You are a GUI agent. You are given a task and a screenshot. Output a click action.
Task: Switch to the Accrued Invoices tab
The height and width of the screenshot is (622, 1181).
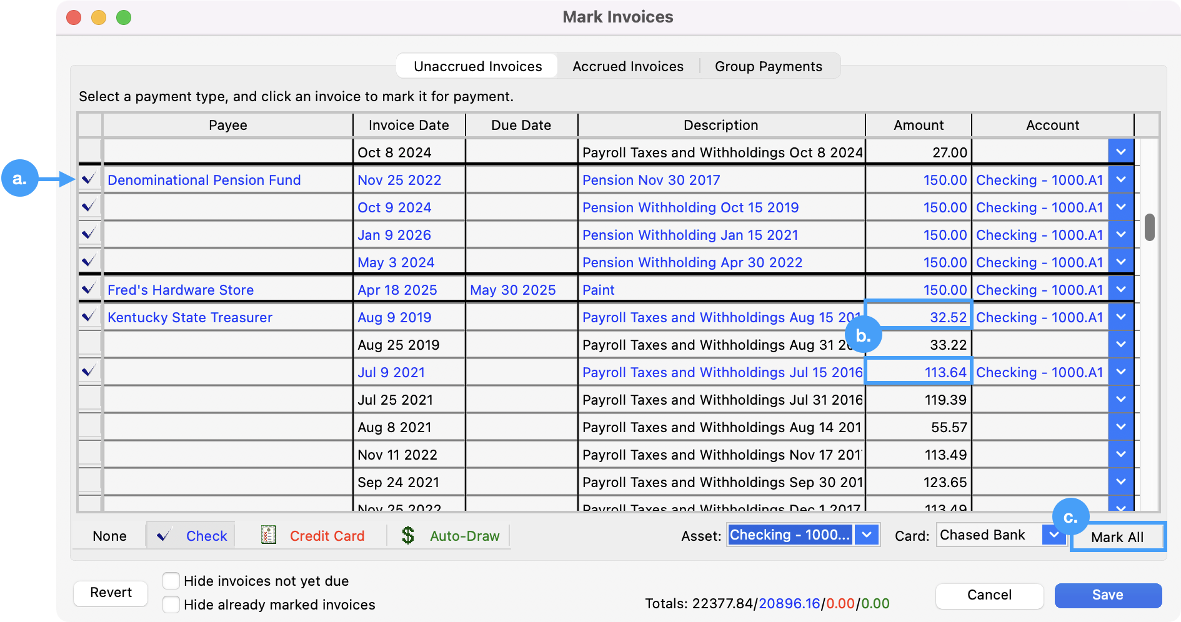pos(628,66)
